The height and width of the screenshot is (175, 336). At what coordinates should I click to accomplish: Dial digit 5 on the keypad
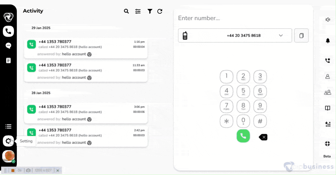point(243,91)
